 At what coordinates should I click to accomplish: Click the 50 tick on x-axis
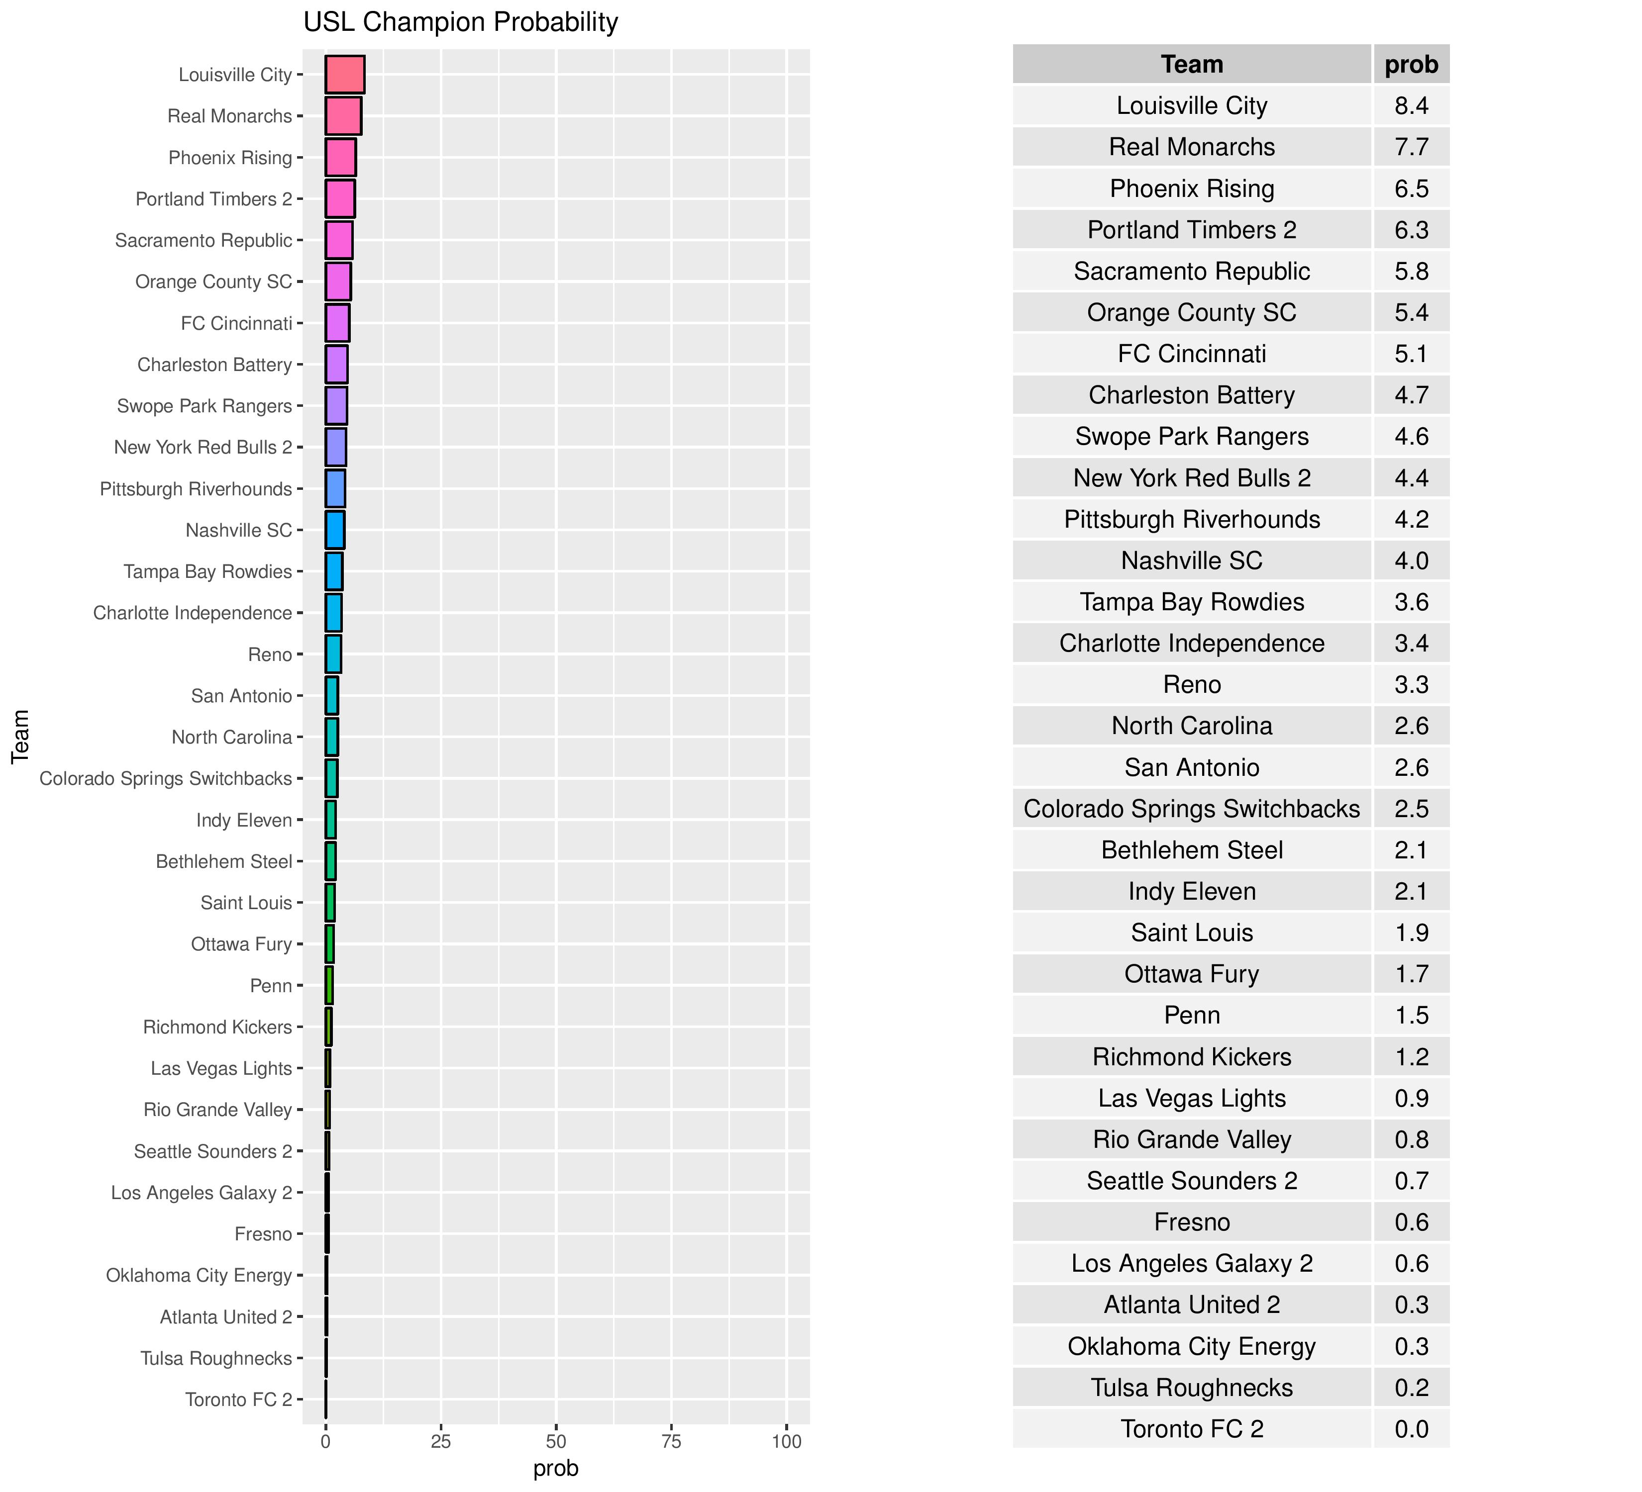click(555, 1442)
